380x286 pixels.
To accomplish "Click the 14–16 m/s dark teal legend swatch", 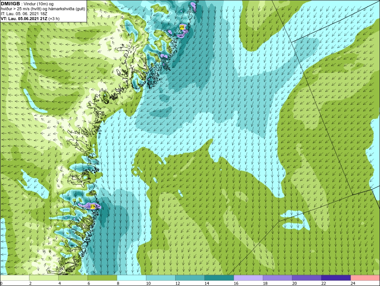I will coord(219,278).
